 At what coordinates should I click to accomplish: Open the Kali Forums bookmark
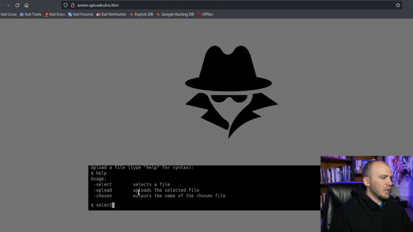[81, 14]
